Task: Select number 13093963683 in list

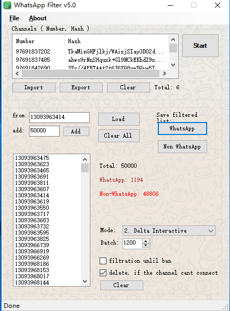Action: pyautogui.click(x=32, y=220)
